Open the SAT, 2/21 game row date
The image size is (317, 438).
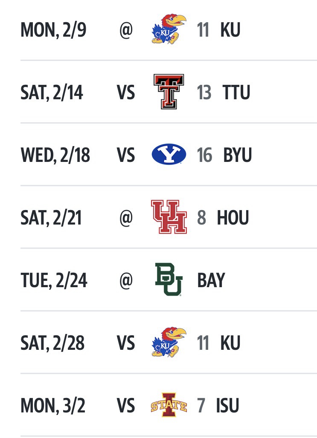pos(51,217)
